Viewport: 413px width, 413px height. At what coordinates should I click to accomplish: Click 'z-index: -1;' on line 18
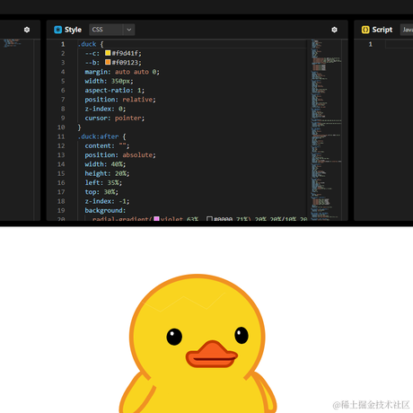click(x=107, y=201)
